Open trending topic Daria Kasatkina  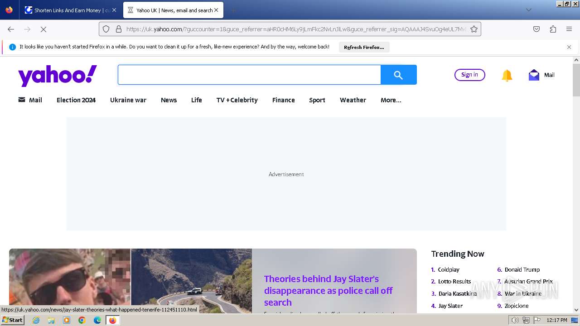(458, 294)
